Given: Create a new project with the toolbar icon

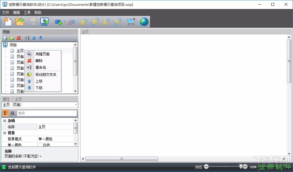Looking at the screenshot, I should pyautogui.click(x=8, y=22).
